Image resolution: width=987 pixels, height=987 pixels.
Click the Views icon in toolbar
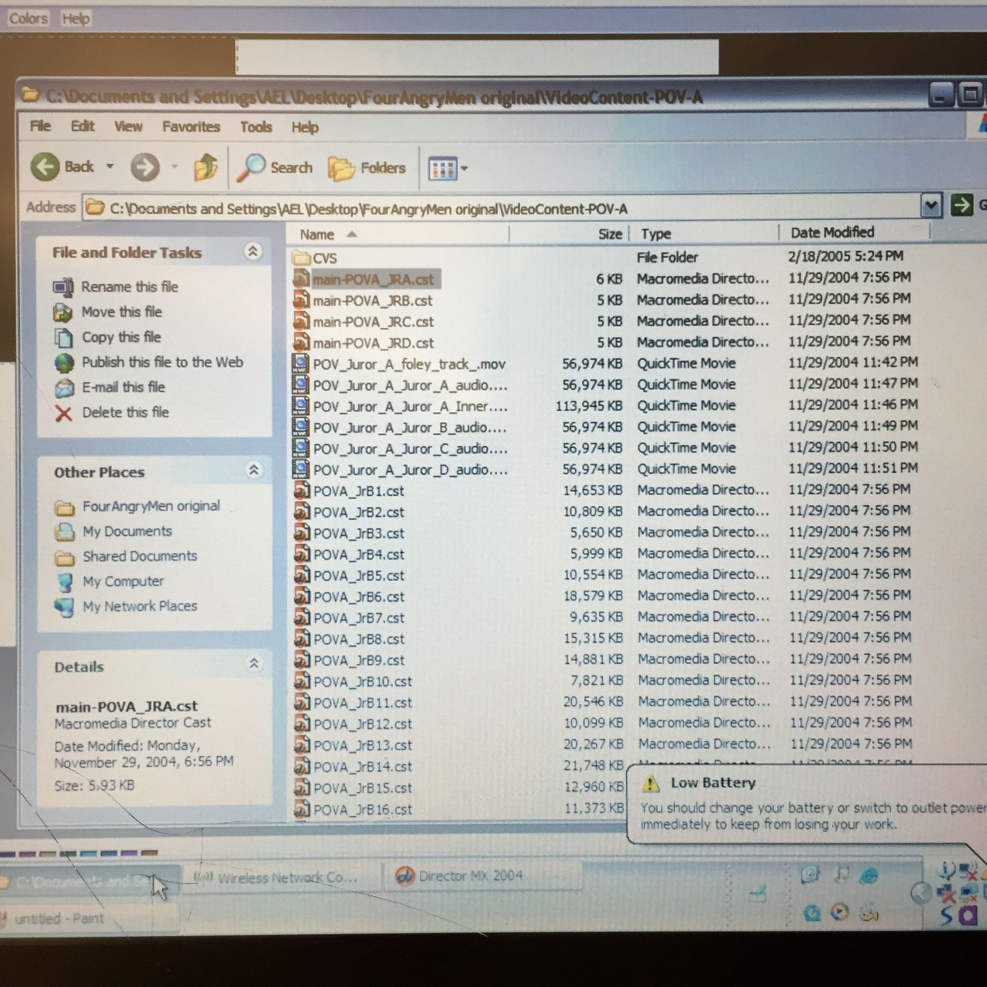442,169
